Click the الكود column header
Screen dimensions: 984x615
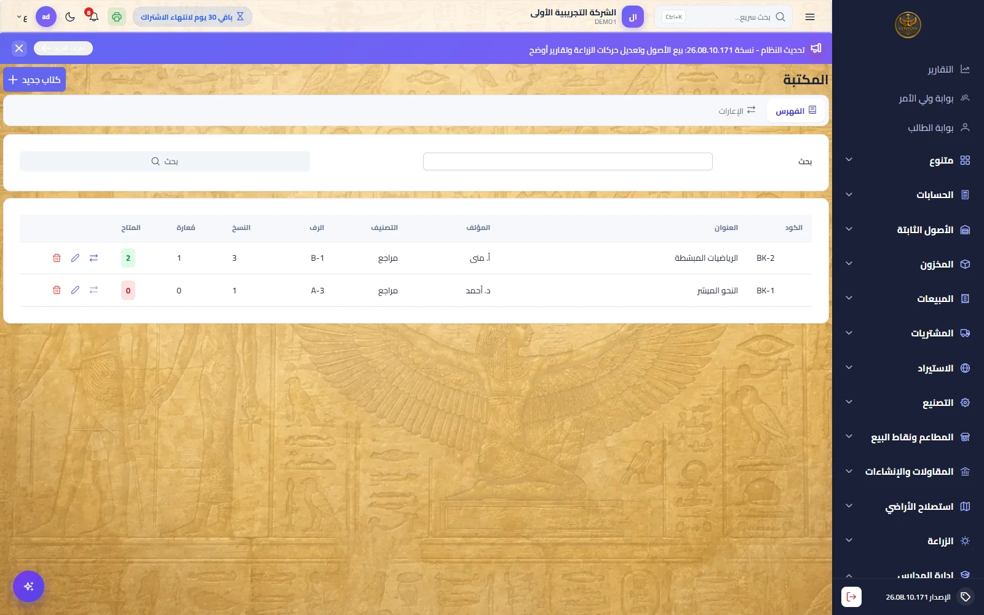pyautogui.click(x=793, y=228)
